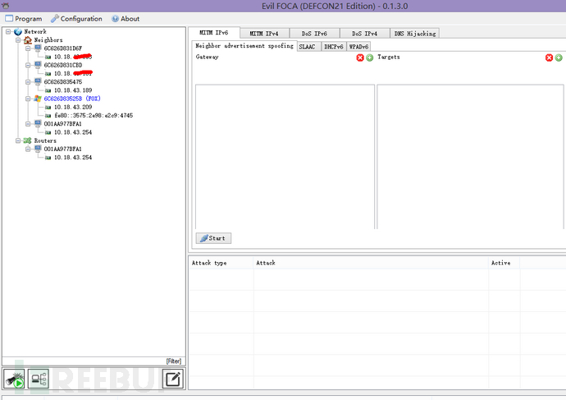
Task: Select IPv6 address fe80::3575:2e98:e2c9:4745
Action: (94, 116)
